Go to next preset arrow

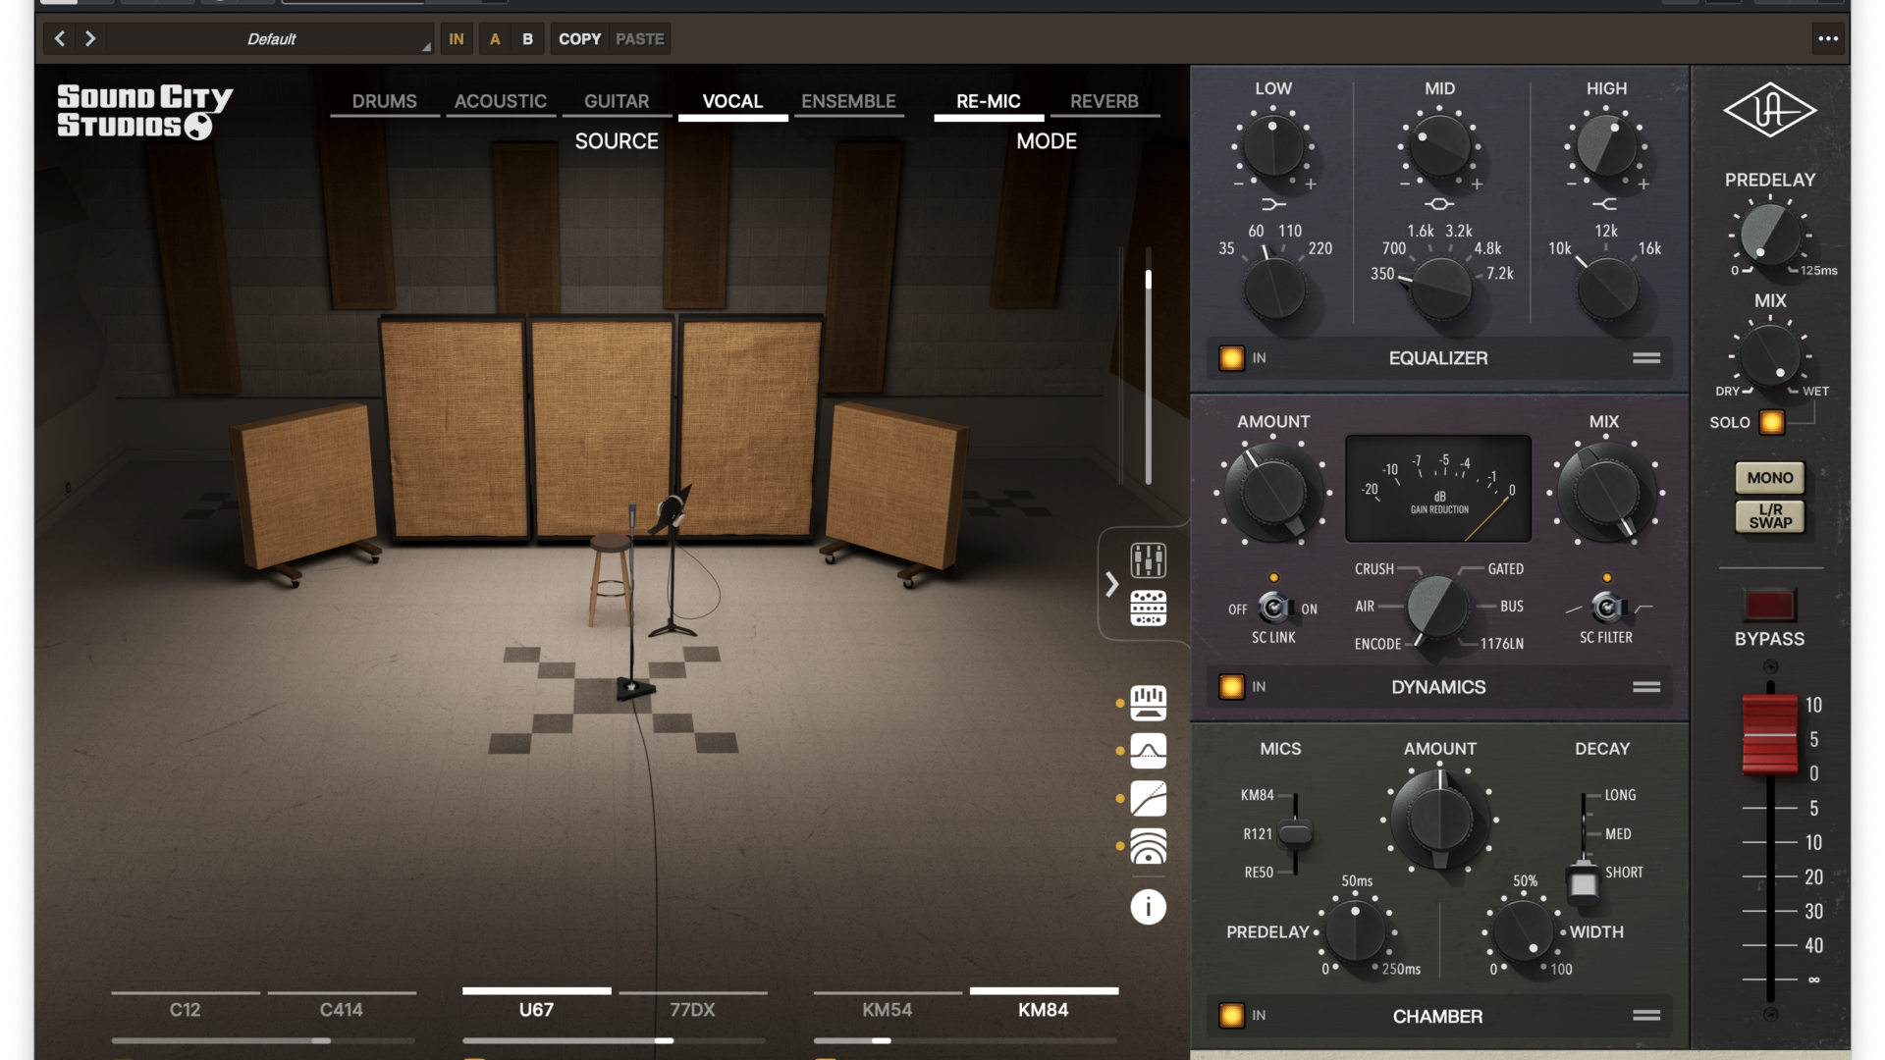pos(90,38)
